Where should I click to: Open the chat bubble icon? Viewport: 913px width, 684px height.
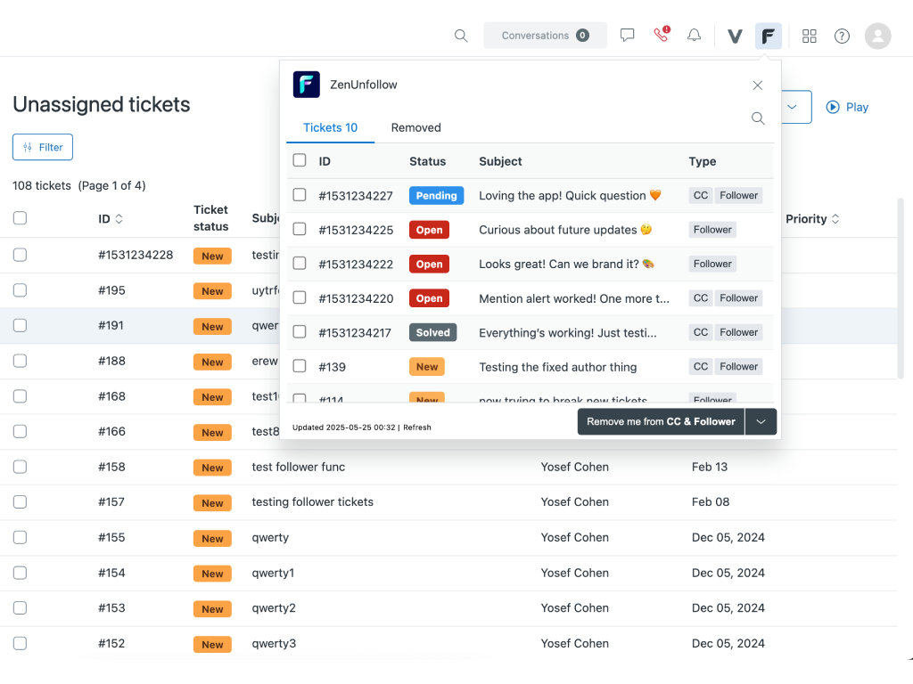click(628, 36)
